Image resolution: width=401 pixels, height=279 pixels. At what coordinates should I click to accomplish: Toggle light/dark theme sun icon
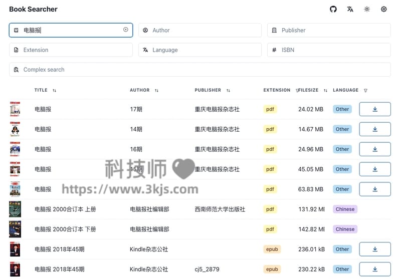click(367, 9)
